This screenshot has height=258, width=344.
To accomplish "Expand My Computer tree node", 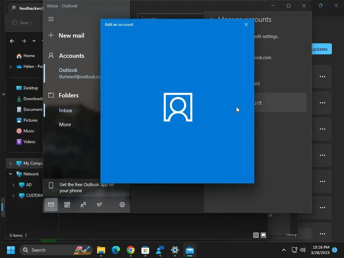I will pos(10,163).
